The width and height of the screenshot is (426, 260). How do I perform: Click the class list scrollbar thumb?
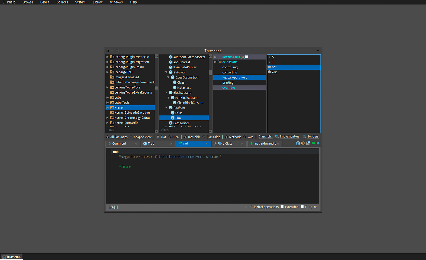[210, 73]
